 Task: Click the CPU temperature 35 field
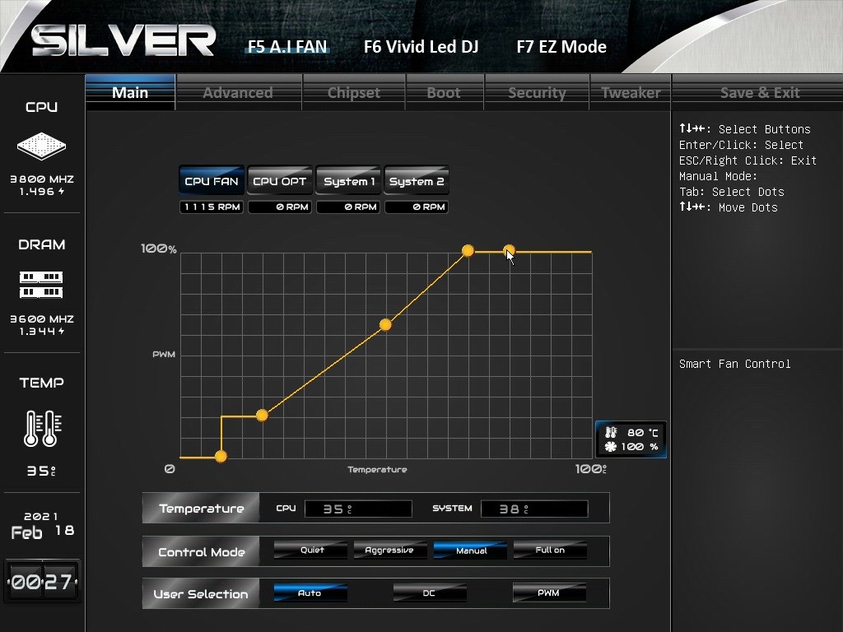[x=358, y=509]
